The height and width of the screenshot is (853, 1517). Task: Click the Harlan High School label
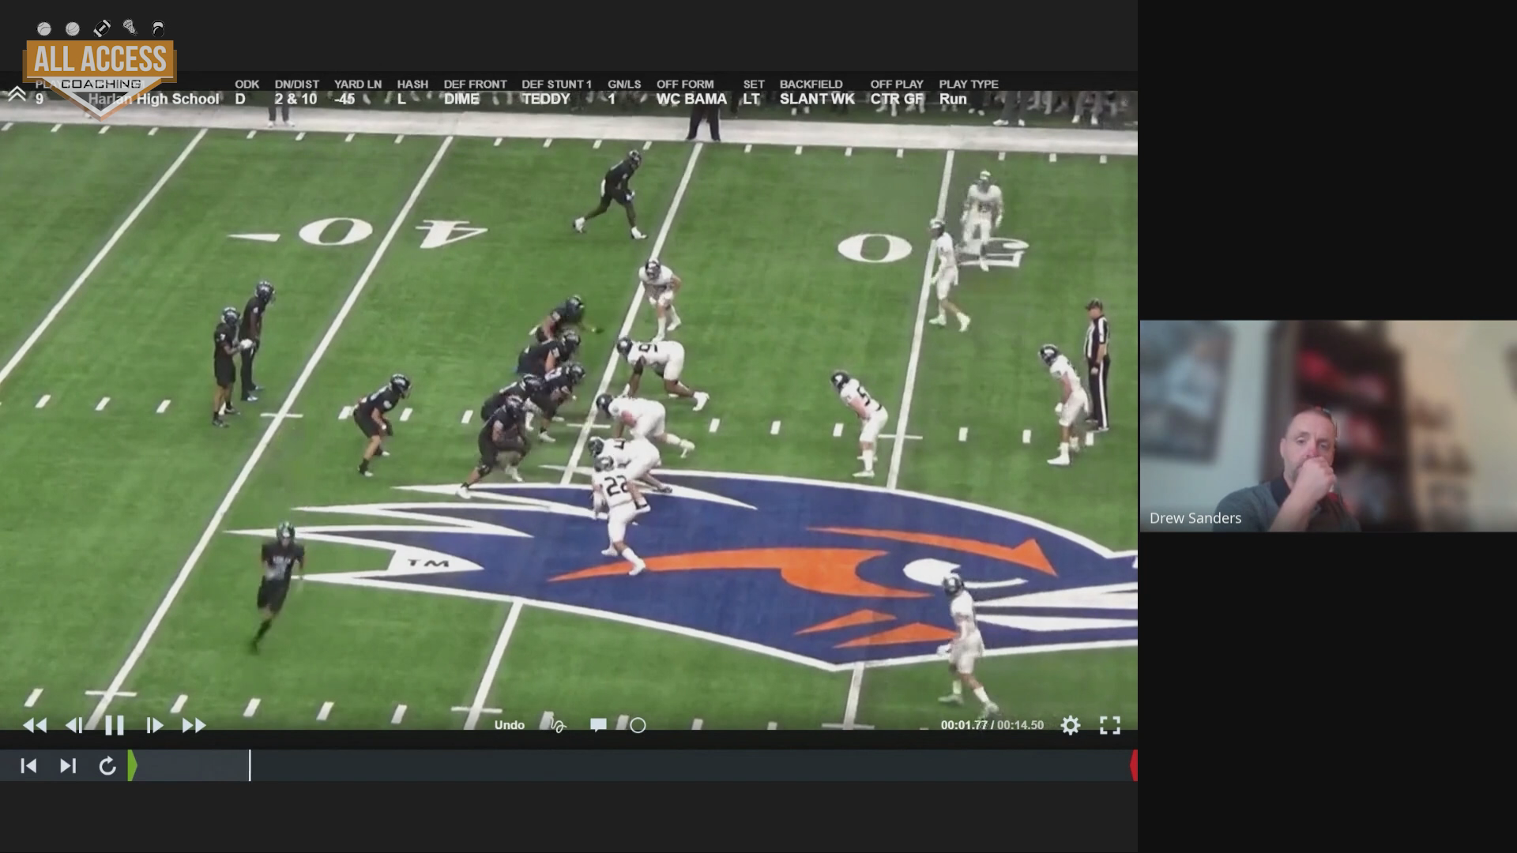154,100
